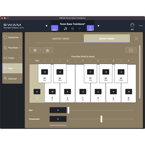Click the vertical scrollbar of the tuning panel

[x=139, y=72]
